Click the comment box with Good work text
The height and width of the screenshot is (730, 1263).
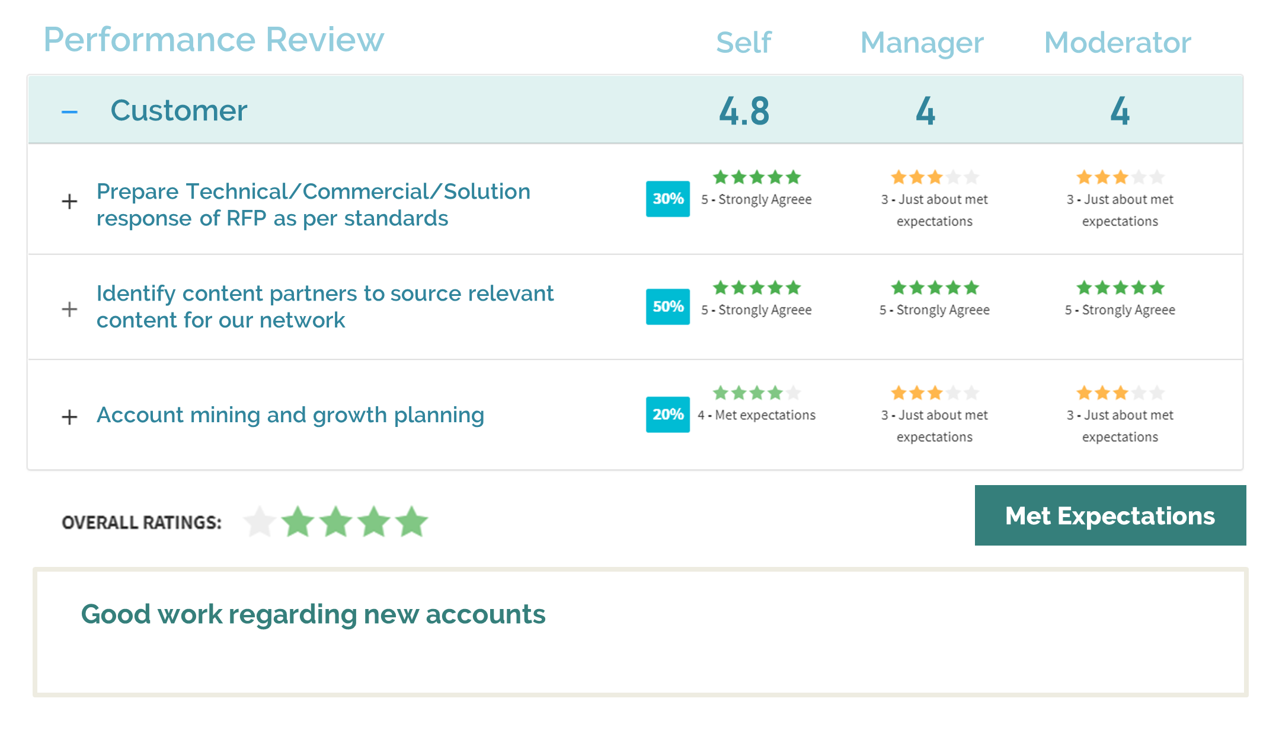pos(640,632)
